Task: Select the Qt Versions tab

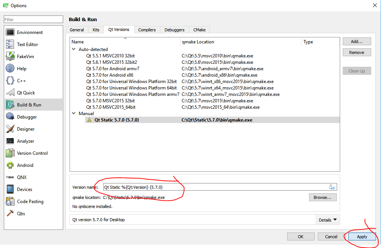Action: tap(119, 29)
